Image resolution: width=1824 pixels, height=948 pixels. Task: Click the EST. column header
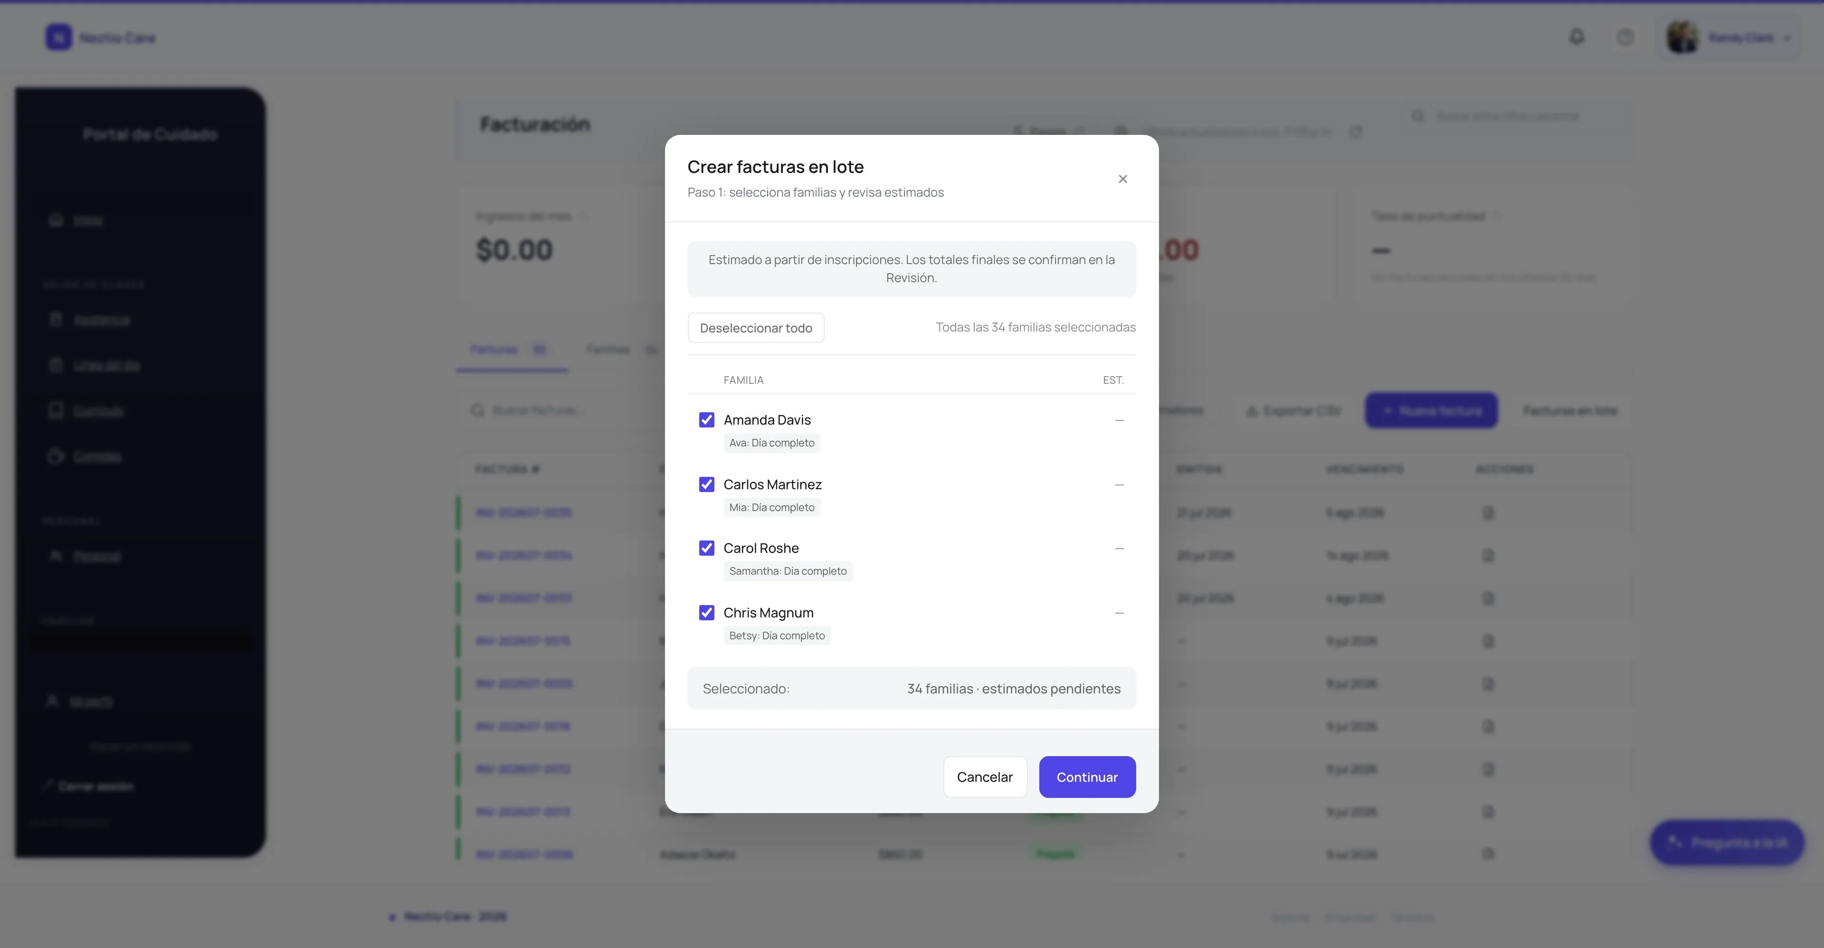coord(1113,380)
